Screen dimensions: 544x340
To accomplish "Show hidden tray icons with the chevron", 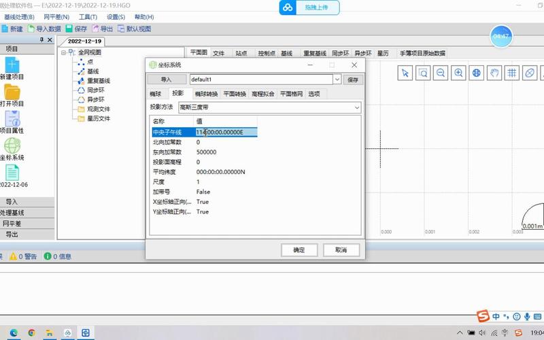I will [460, 333].
